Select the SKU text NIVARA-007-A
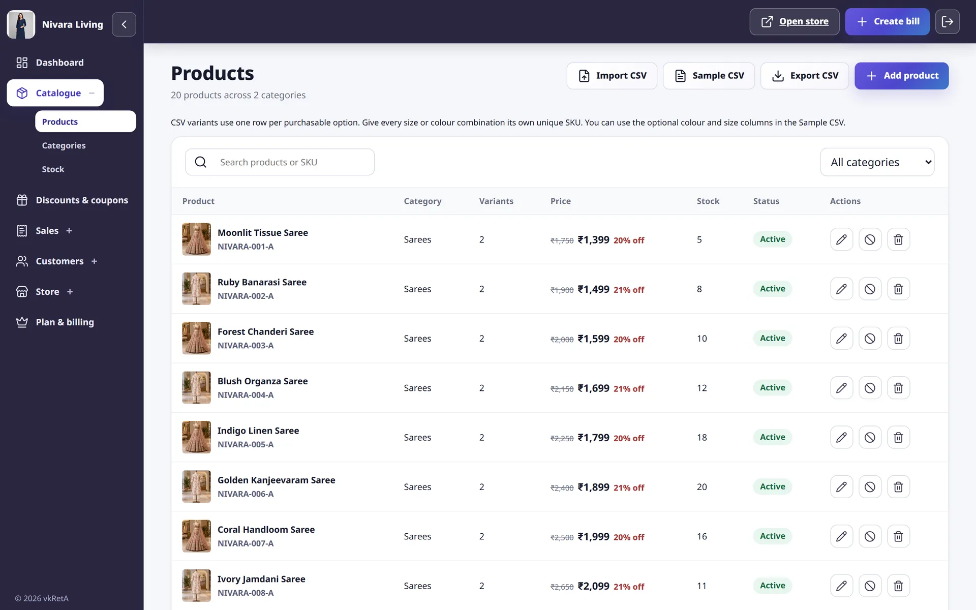This screenshot has width=976, height=610. [x=246, y=543]
